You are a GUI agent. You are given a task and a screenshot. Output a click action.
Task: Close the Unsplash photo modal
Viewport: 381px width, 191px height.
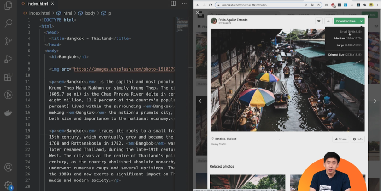tap(198, 12)
